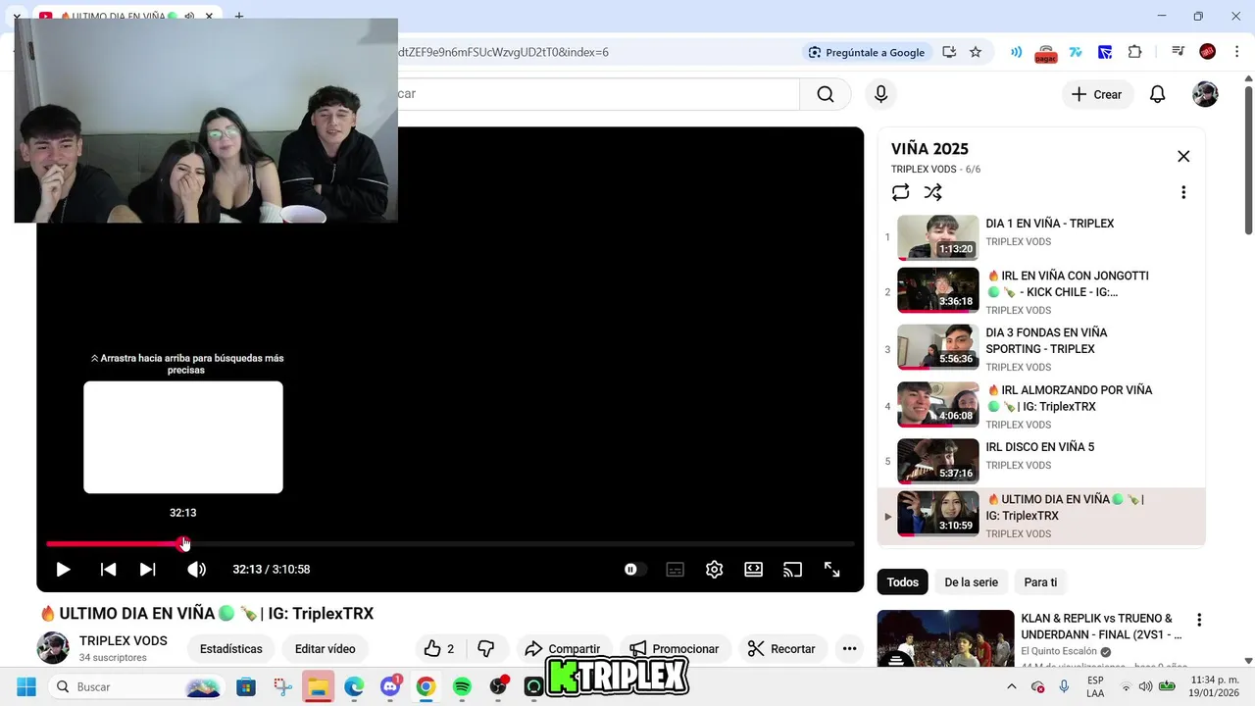Toggle subtitles captions button

click(675, 570)
